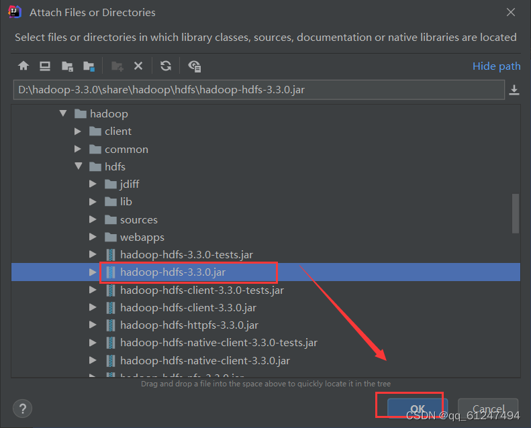Select the common folder

(119, 149)
